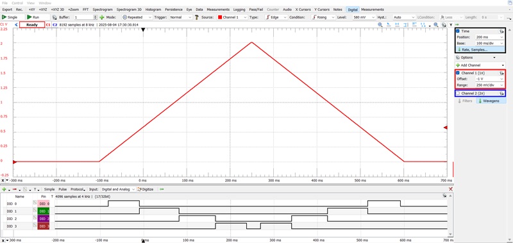Open the Protocol dropdown
The width and height of the screenshot is (513, 243).
[x=78, y=189]
